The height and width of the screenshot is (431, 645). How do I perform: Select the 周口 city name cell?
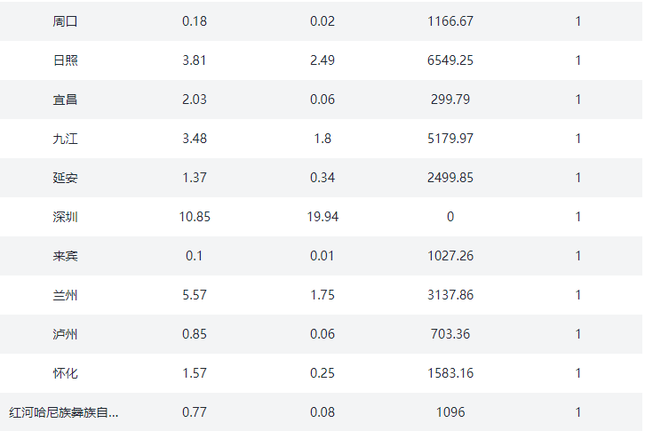pyautogui.click(x=65, y=21)
